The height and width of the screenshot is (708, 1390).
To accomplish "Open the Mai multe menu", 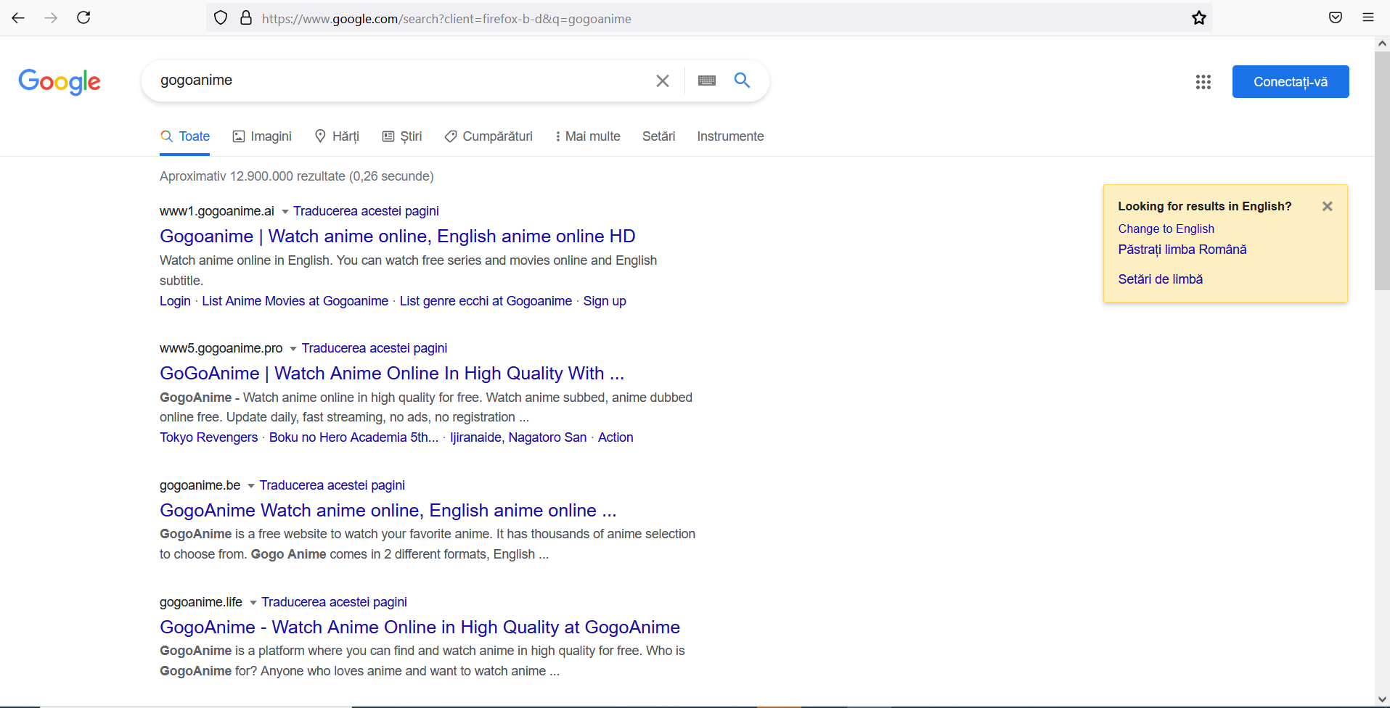I will 587,136.
